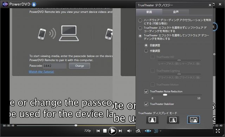Click the play button
The height and width of the screenshot is (137, 225).
point(112,131)
